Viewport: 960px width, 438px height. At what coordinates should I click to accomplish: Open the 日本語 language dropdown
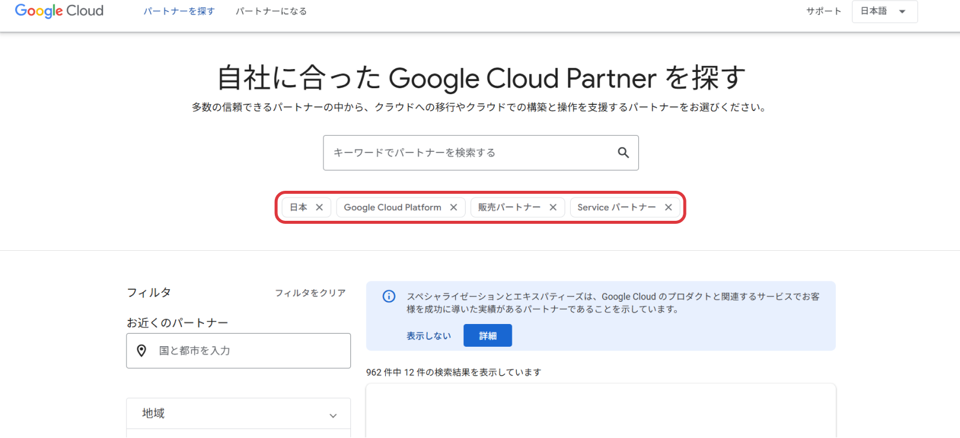[x=884, y=11]
